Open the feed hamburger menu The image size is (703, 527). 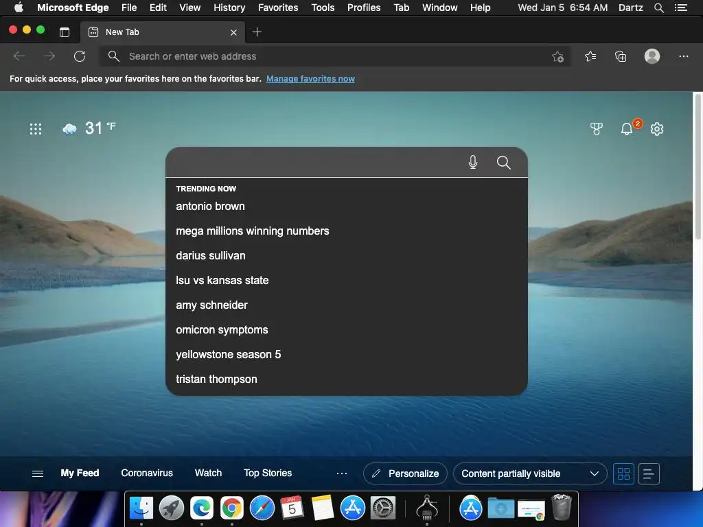(x=38, y=473)
